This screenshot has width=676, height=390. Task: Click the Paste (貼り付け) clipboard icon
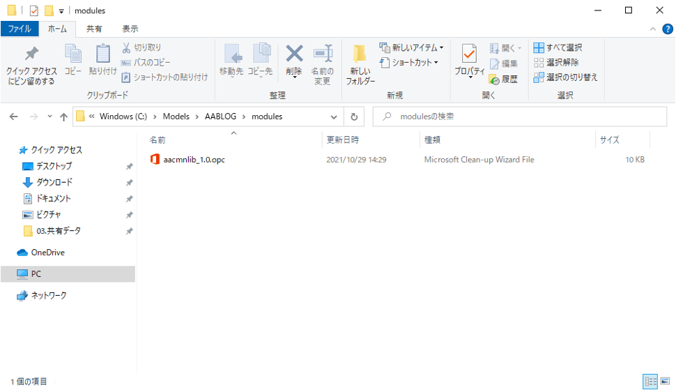click(x=102, y=54)
